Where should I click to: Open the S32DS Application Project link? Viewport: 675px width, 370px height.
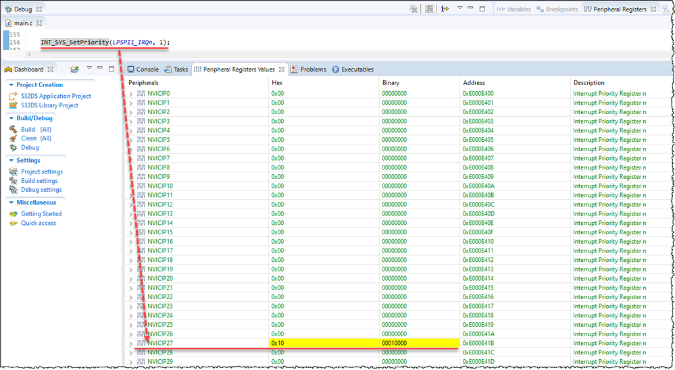pyautogui.click(x=56, y=96)
